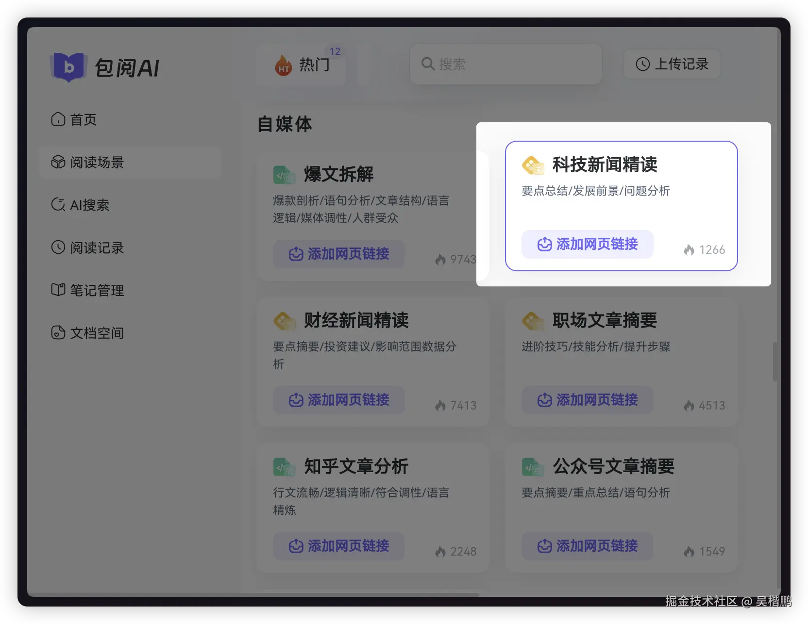Add web link for 职场文章摘要
Viewport: 808px width, 624px height.
coord(588,400)
